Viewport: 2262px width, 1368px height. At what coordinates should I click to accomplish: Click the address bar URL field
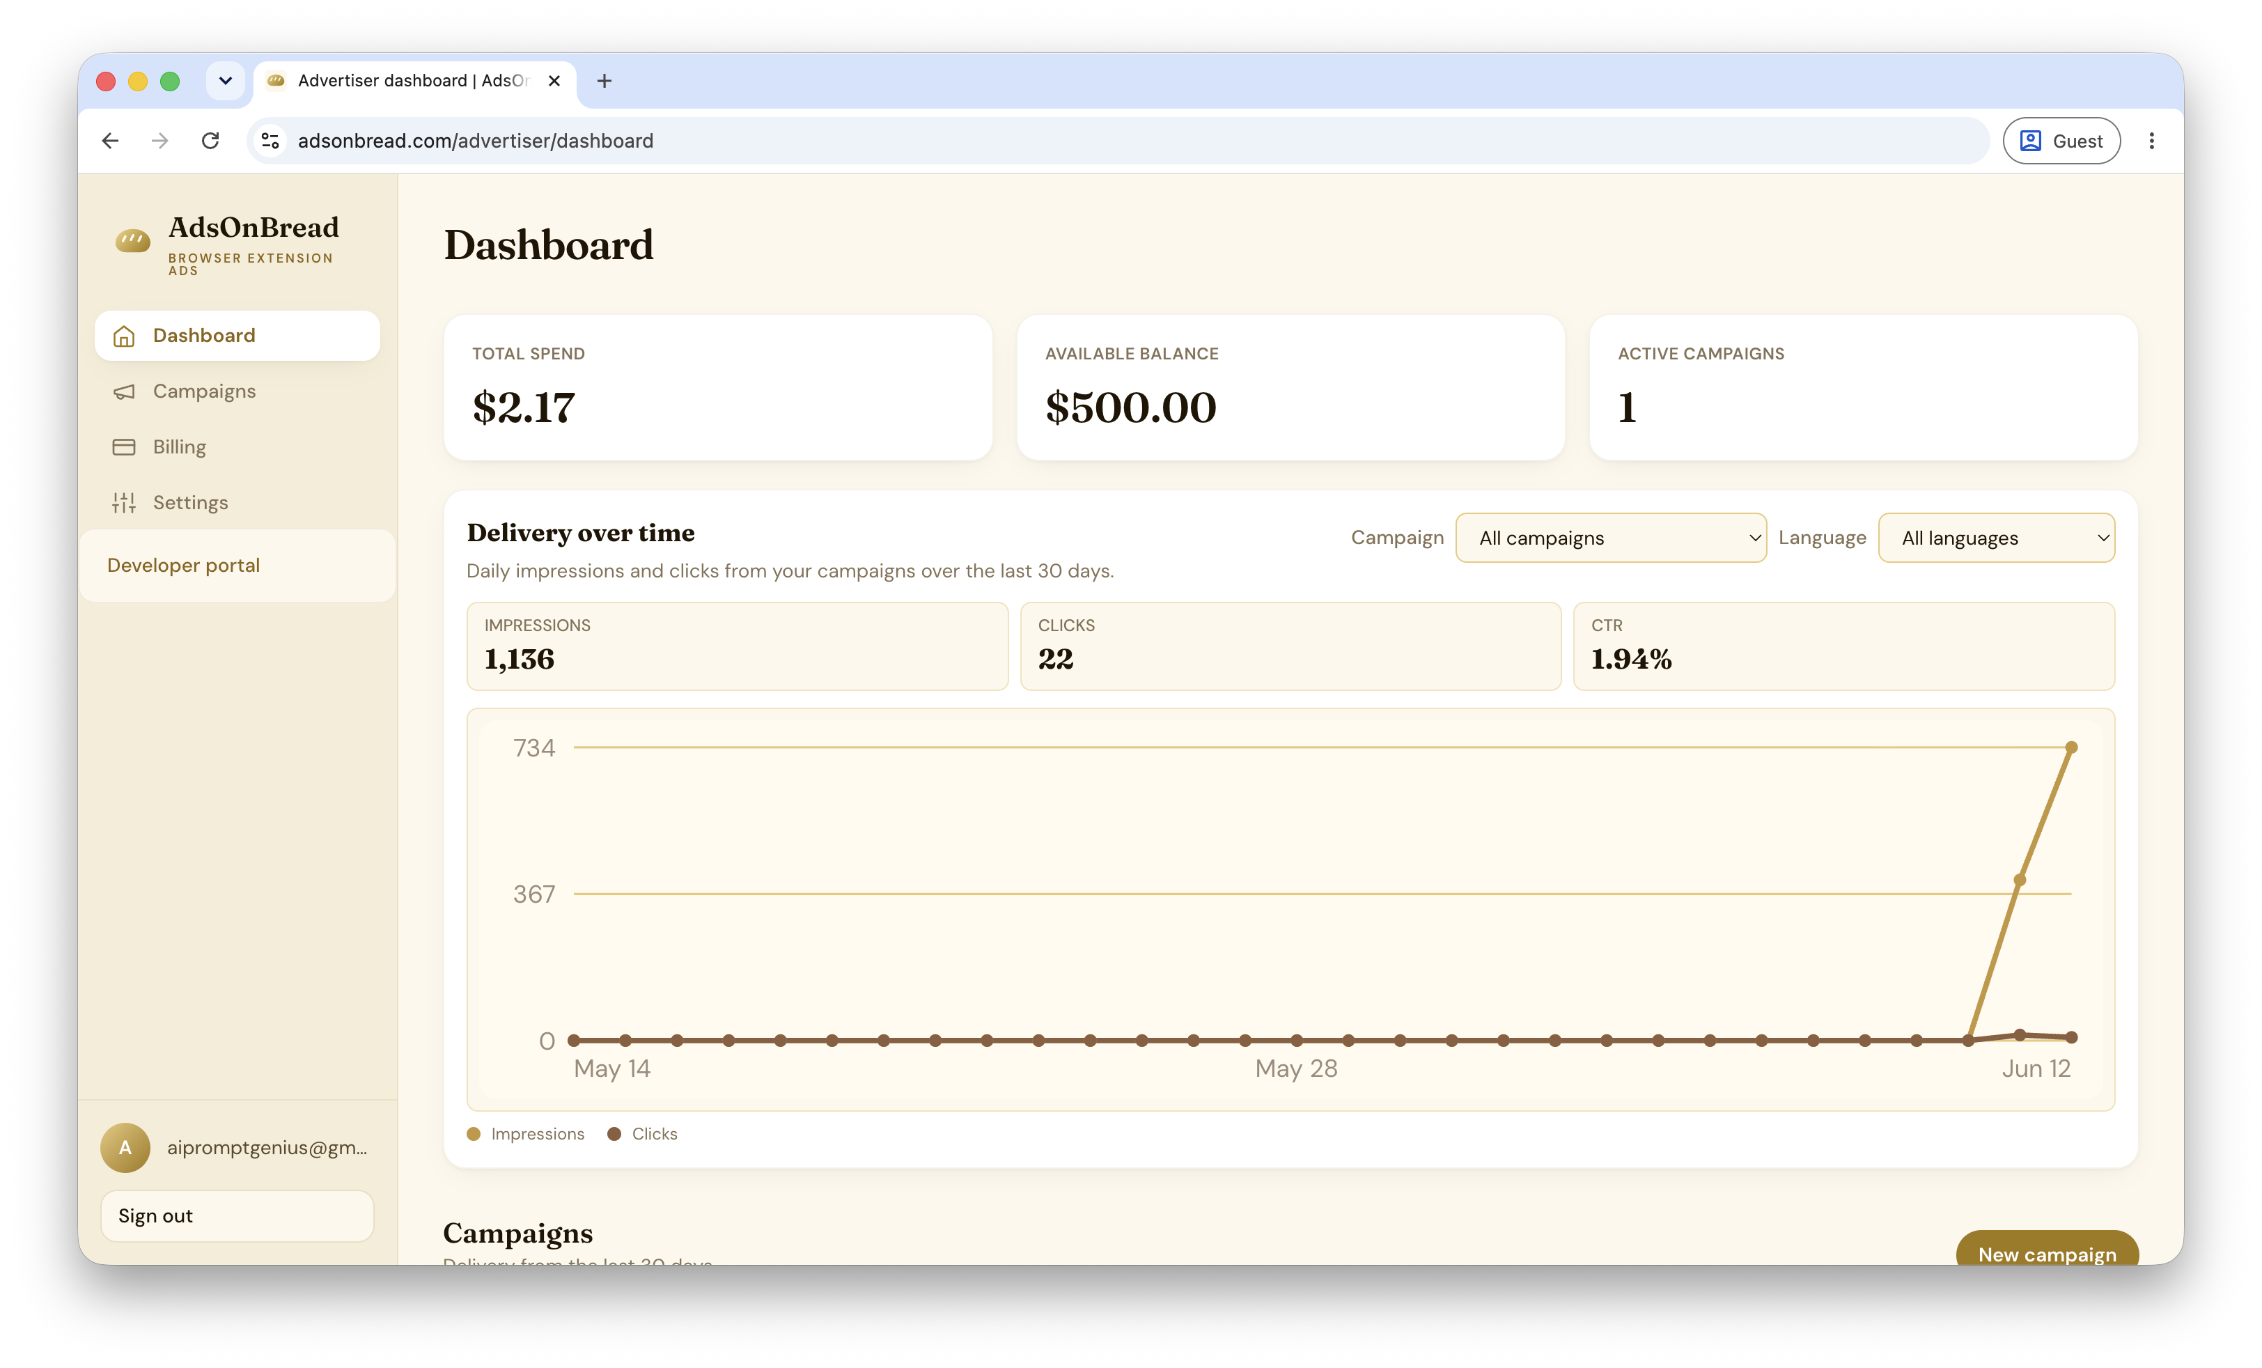click(1118, 141)
